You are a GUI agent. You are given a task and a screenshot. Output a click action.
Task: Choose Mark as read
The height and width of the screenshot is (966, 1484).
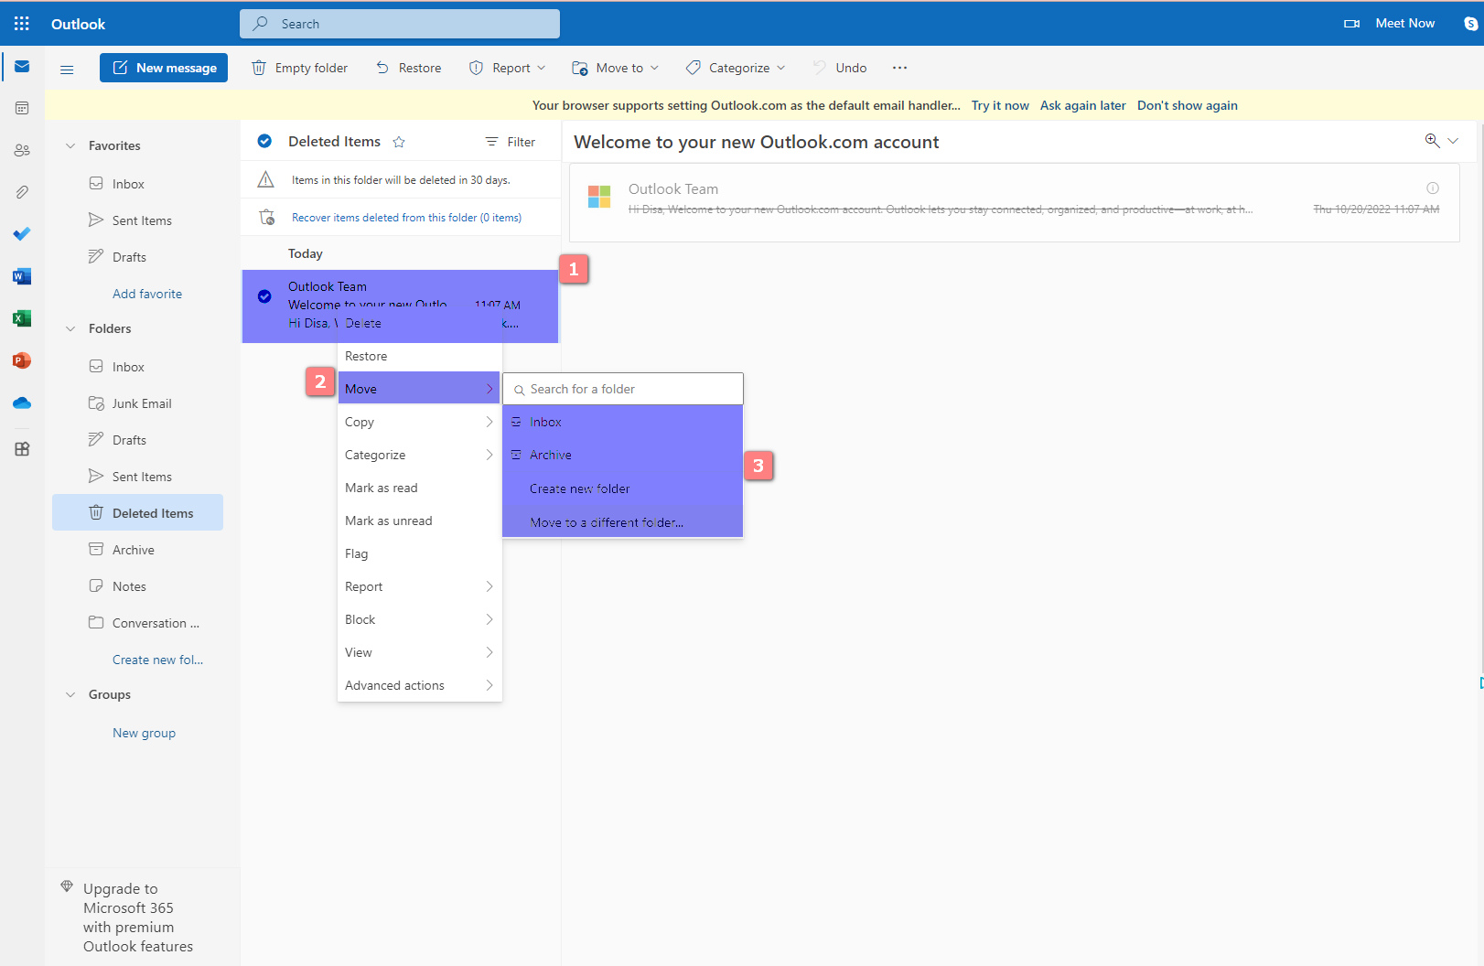[x=420, y=488]
